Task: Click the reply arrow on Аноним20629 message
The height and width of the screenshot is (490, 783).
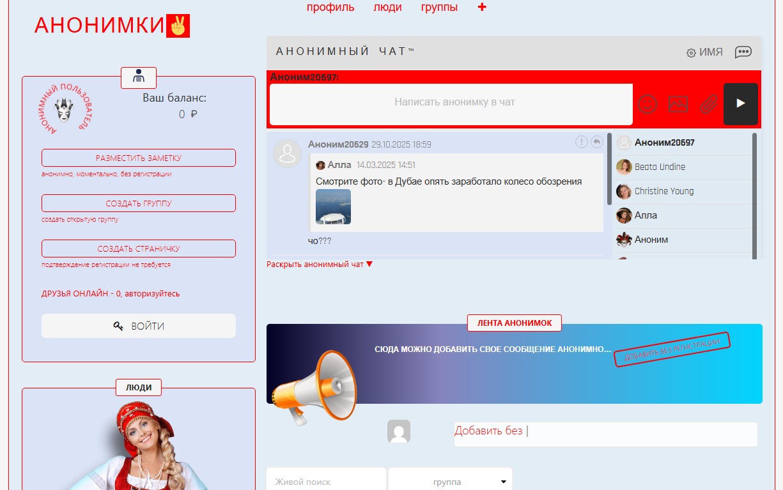Action: click(x=596, y=142)
